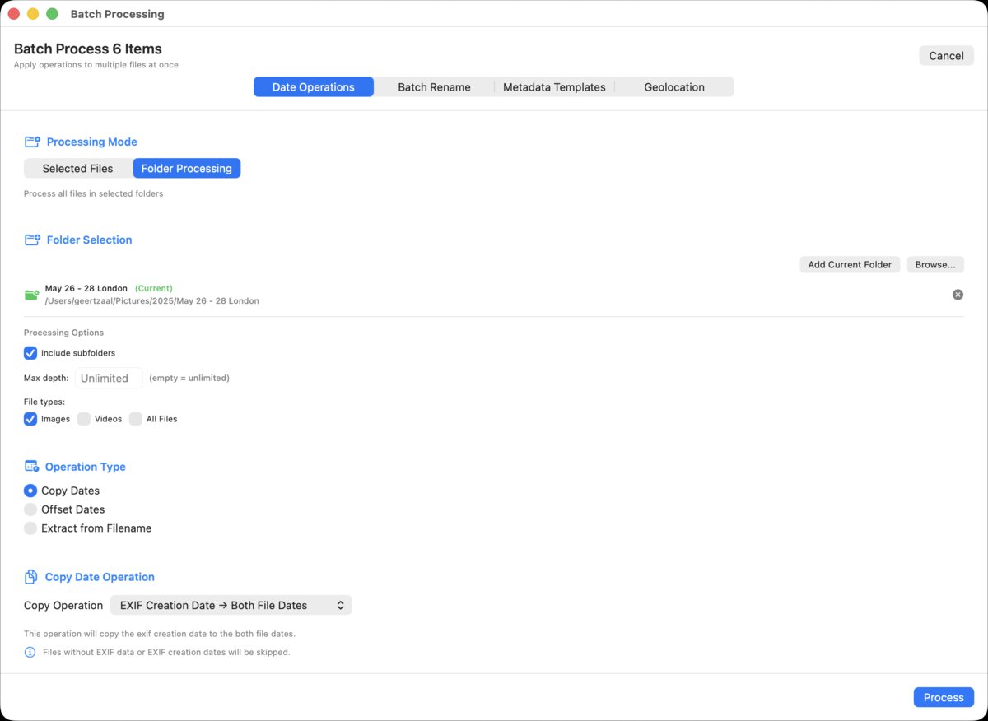Image resolution: width=988 pixels, height=721 pixels.
Task: Uncheck Include subfolders
Action: pos(30,353)
